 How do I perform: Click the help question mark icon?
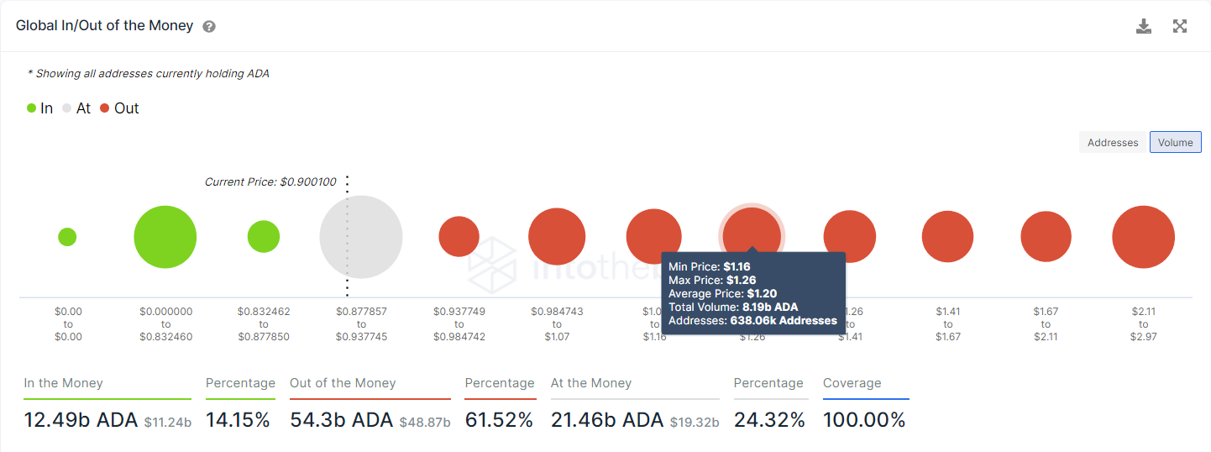[x=209, y=26]
